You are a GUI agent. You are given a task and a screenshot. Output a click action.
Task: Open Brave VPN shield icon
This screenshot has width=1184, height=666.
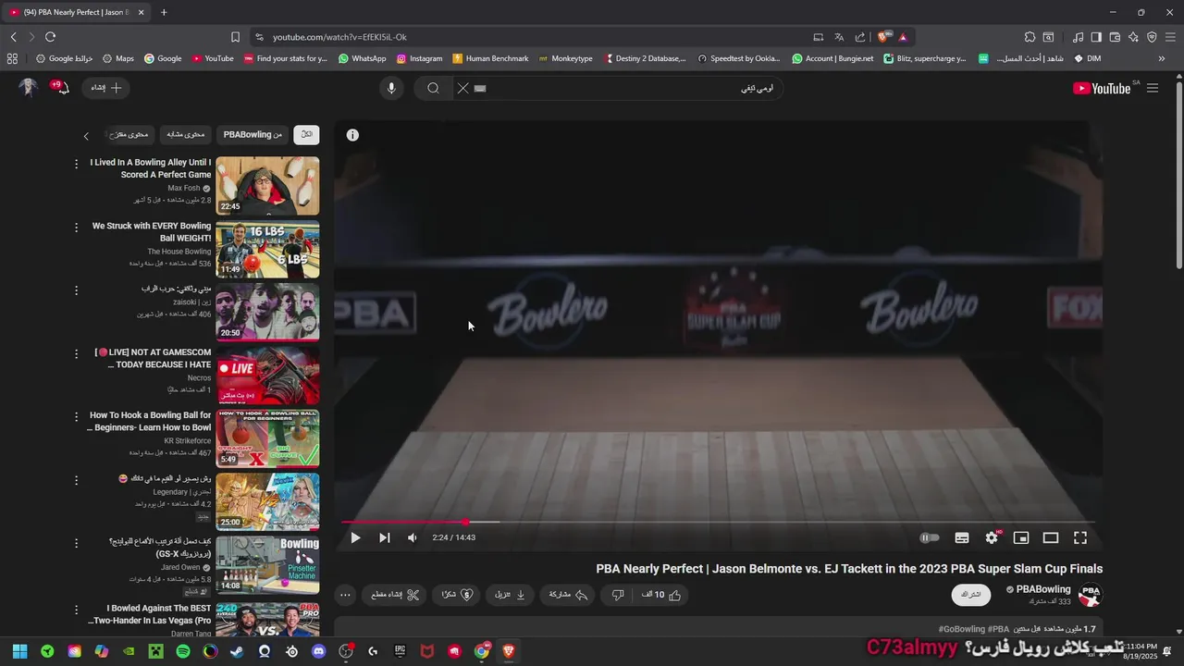pyautogui.click(x=1152, y=37)
